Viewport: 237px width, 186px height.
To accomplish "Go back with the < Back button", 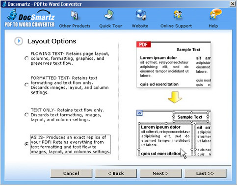I will pos(116,173).
